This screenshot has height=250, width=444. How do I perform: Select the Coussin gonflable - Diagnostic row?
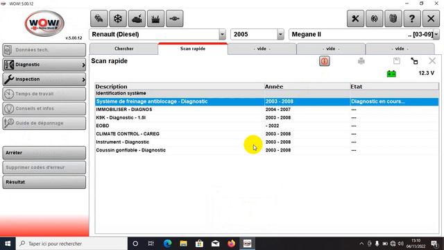(266, 150)
